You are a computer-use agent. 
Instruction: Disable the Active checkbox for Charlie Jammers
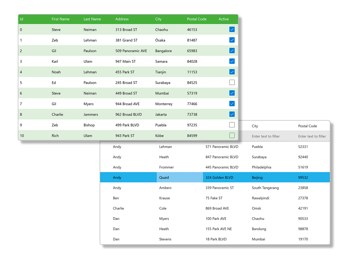[232, 114]
